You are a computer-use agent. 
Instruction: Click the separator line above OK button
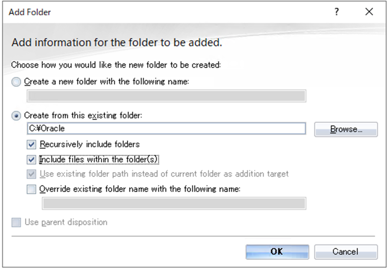click(x=193, y=236)
